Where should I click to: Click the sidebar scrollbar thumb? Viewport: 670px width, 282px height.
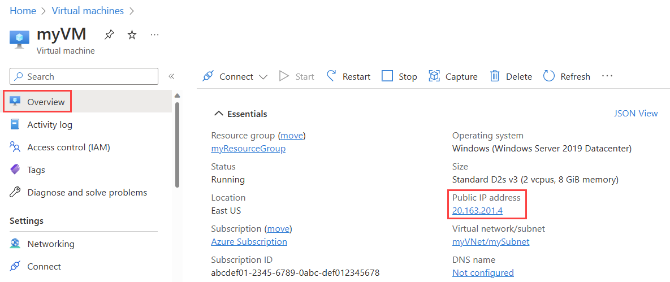(177, 144)
